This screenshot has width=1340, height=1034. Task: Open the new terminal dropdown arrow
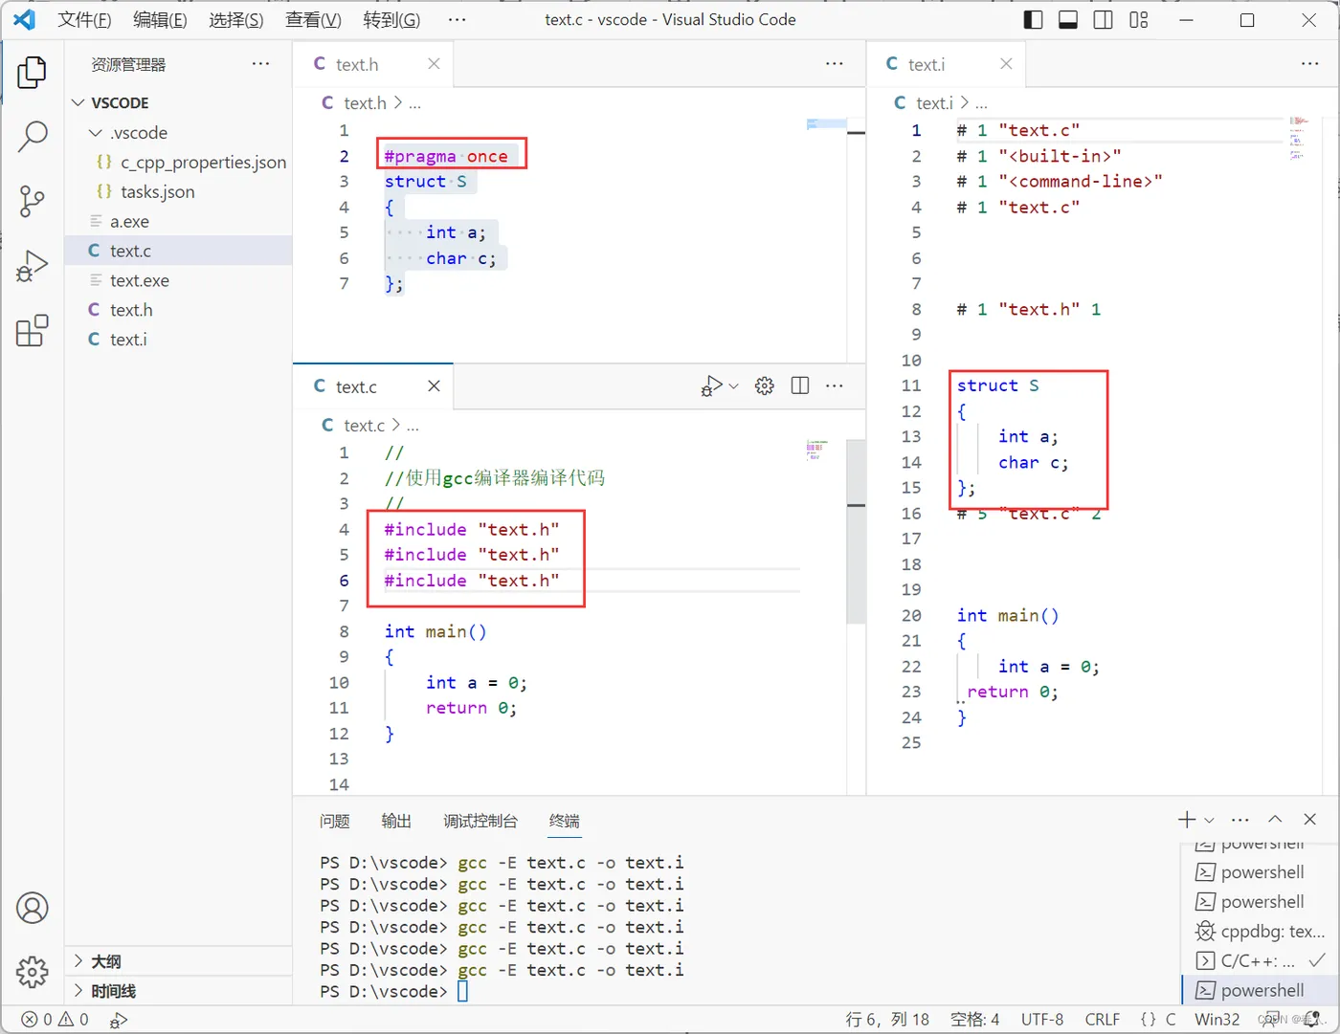[x=1210, y=821]
